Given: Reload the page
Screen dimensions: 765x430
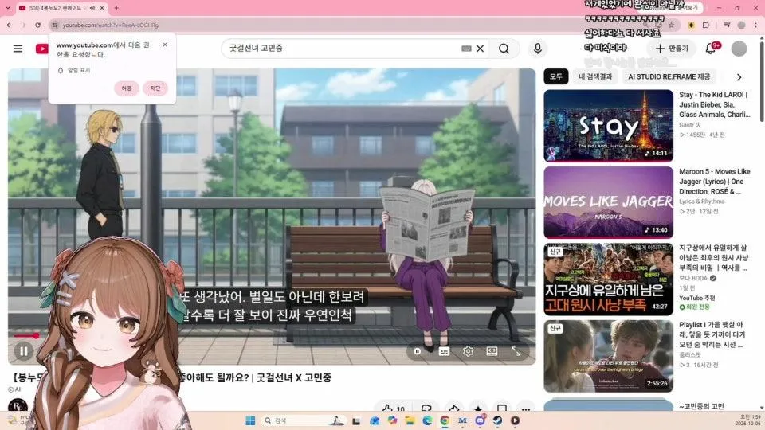Looking at the screenshot, I should 37,25.
